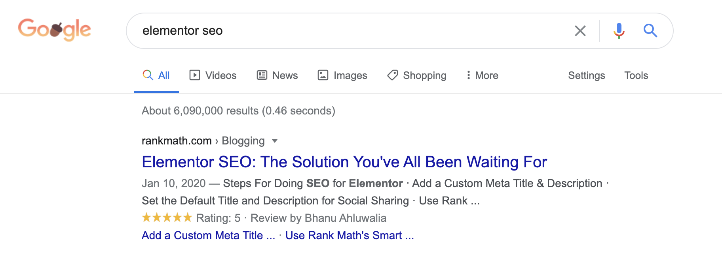Switch to the All results tab
Screen dimensions: 722x266
(156, 75)
